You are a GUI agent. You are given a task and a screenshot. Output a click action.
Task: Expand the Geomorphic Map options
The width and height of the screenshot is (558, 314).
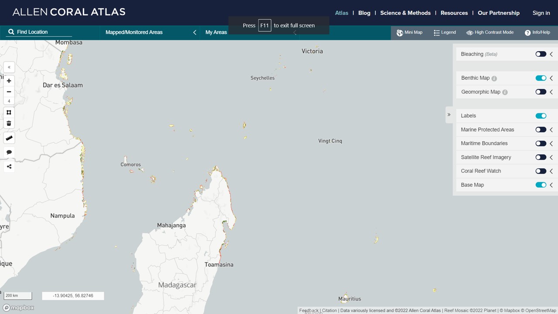(551, 92)
